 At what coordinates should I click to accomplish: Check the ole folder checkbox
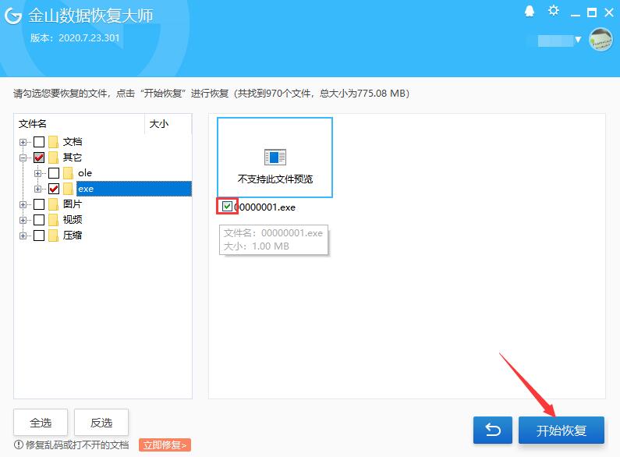(54, 173)
